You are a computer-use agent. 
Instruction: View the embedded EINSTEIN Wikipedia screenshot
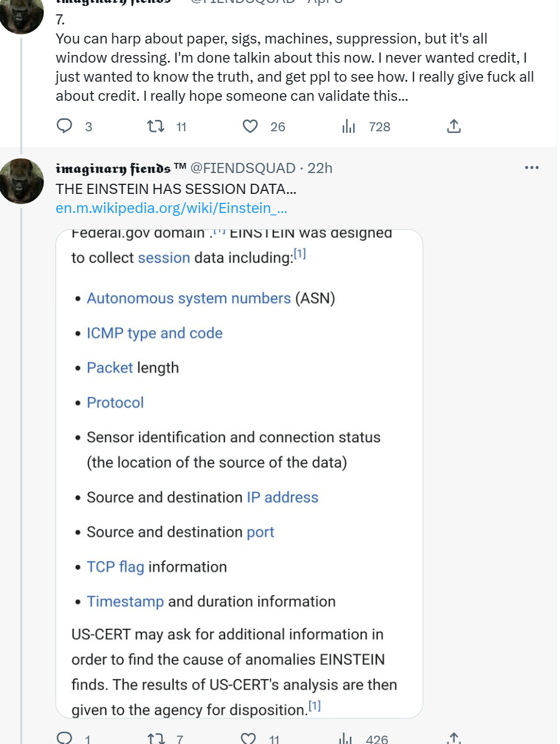pos(239,471)
